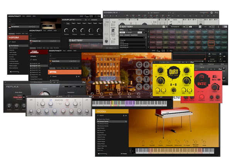Click the search magnifier in Phoenix browser
Viewport: 232px width, 168px height.
pos(98,116)
